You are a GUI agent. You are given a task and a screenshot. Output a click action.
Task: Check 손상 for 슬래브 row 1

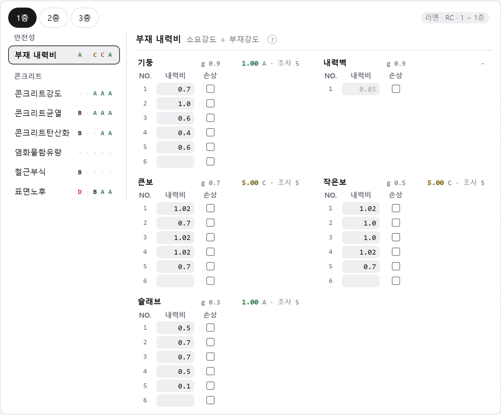pos(210,328)
